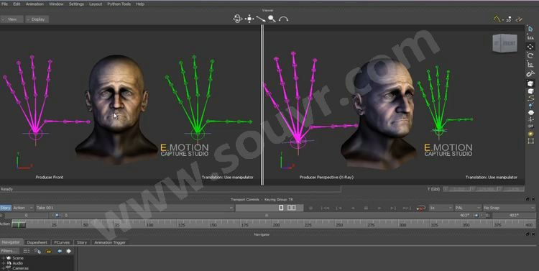Click frame 200 on the Action timeline
Image resolution: width=539 pixels, height=271 pixels.
[x=277, y=224]
